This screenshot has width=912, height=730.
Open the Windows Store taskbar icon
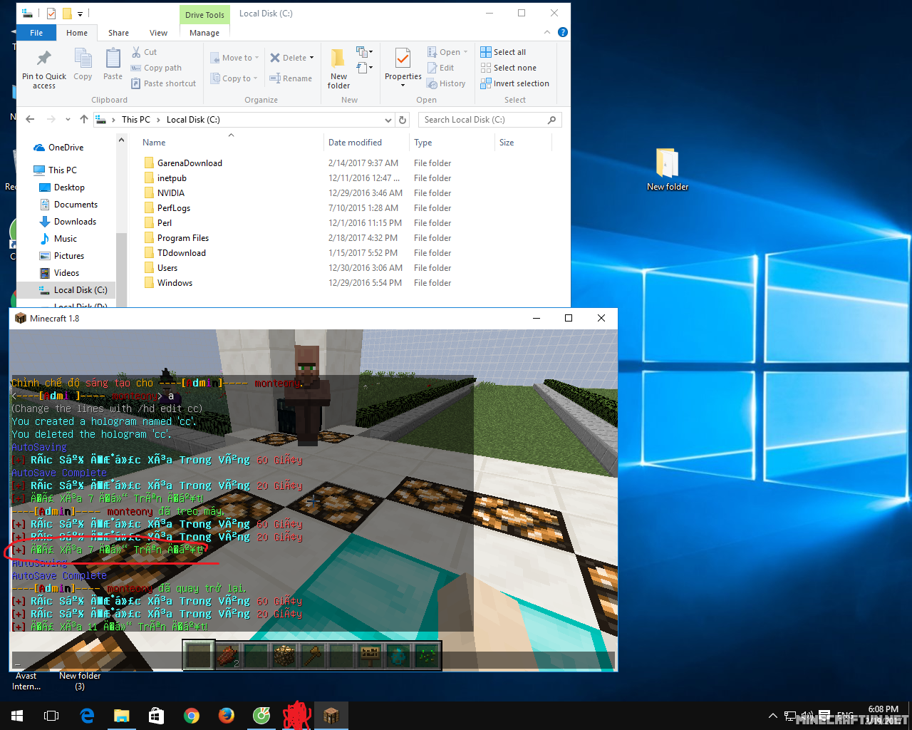(x=157, y=716)
